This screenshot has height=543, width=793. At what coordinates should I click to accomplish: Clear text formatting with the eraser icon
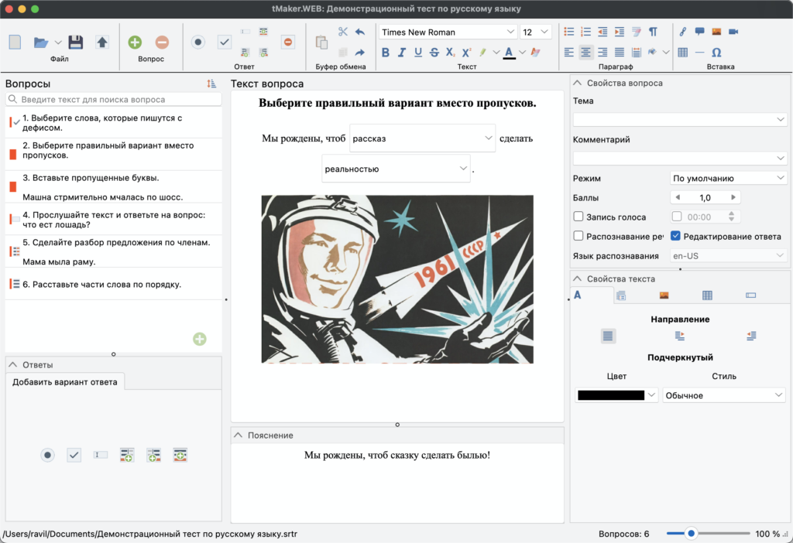pyautogui.click(x=536, y=53)
